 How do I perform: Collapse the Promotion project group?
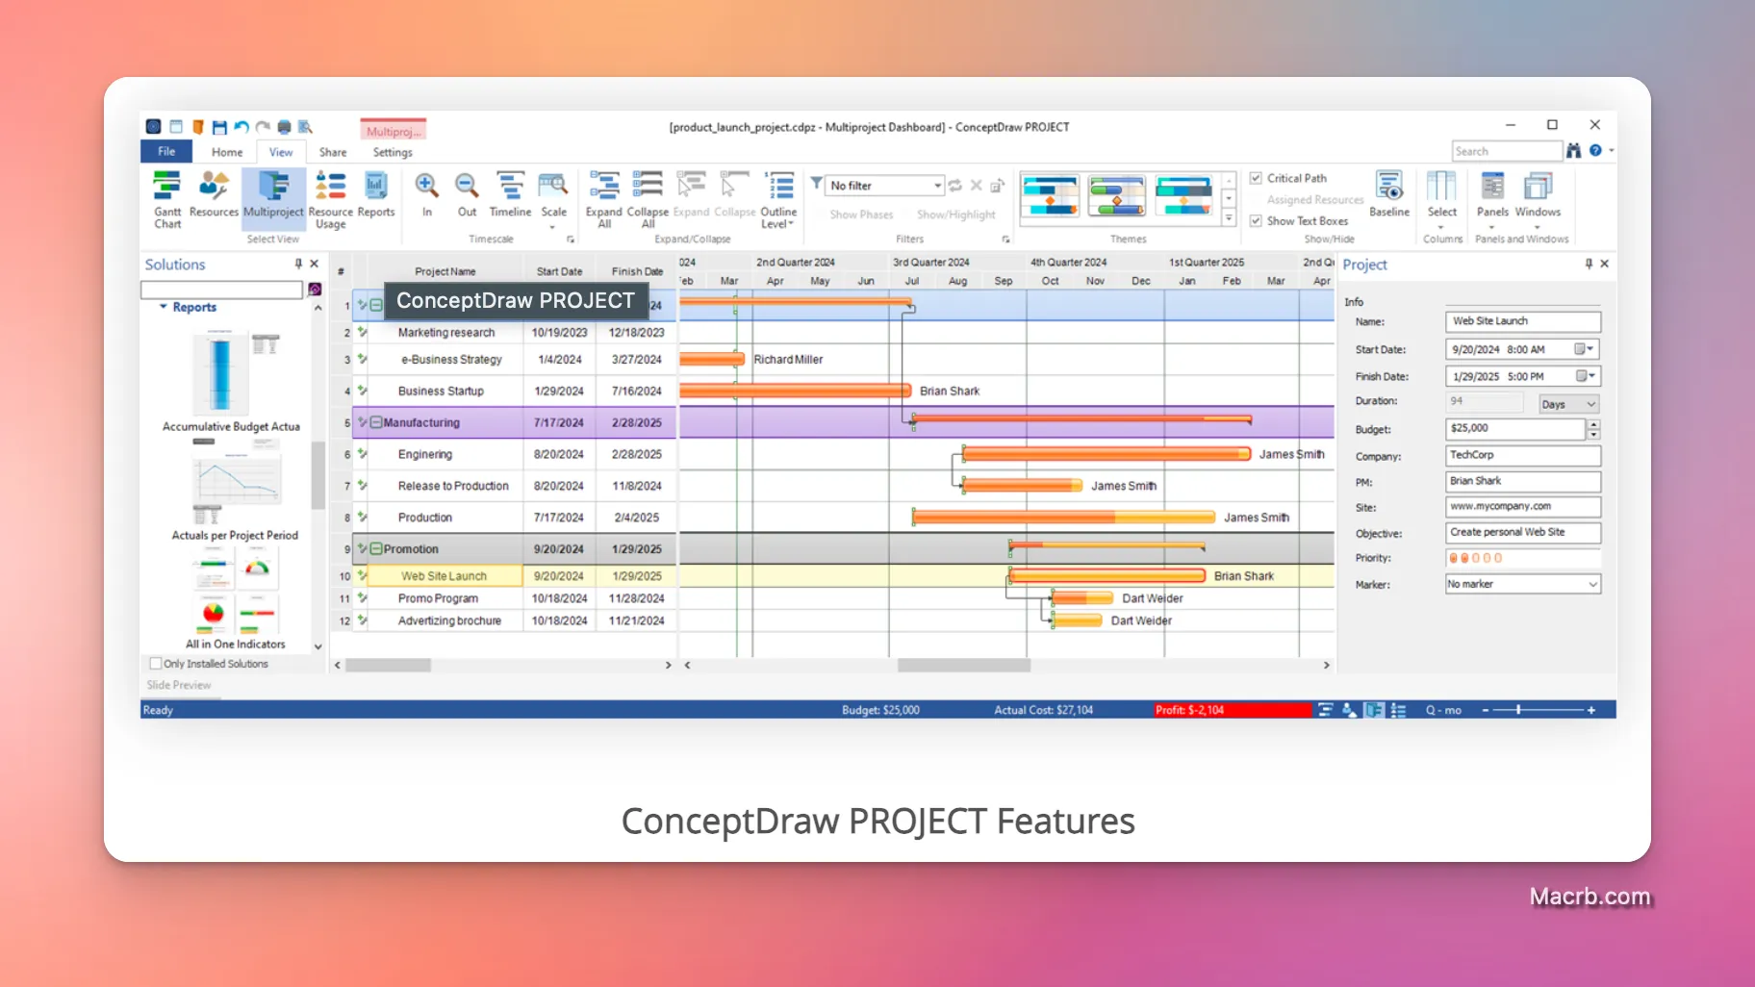(x=376, y=549)
